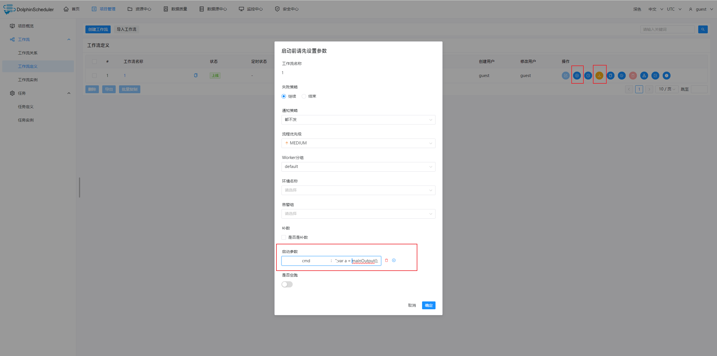The height and width of the screenshot is (356, 717).
Task: Open the 安全中心 top menu
Action: click(287, 9)
